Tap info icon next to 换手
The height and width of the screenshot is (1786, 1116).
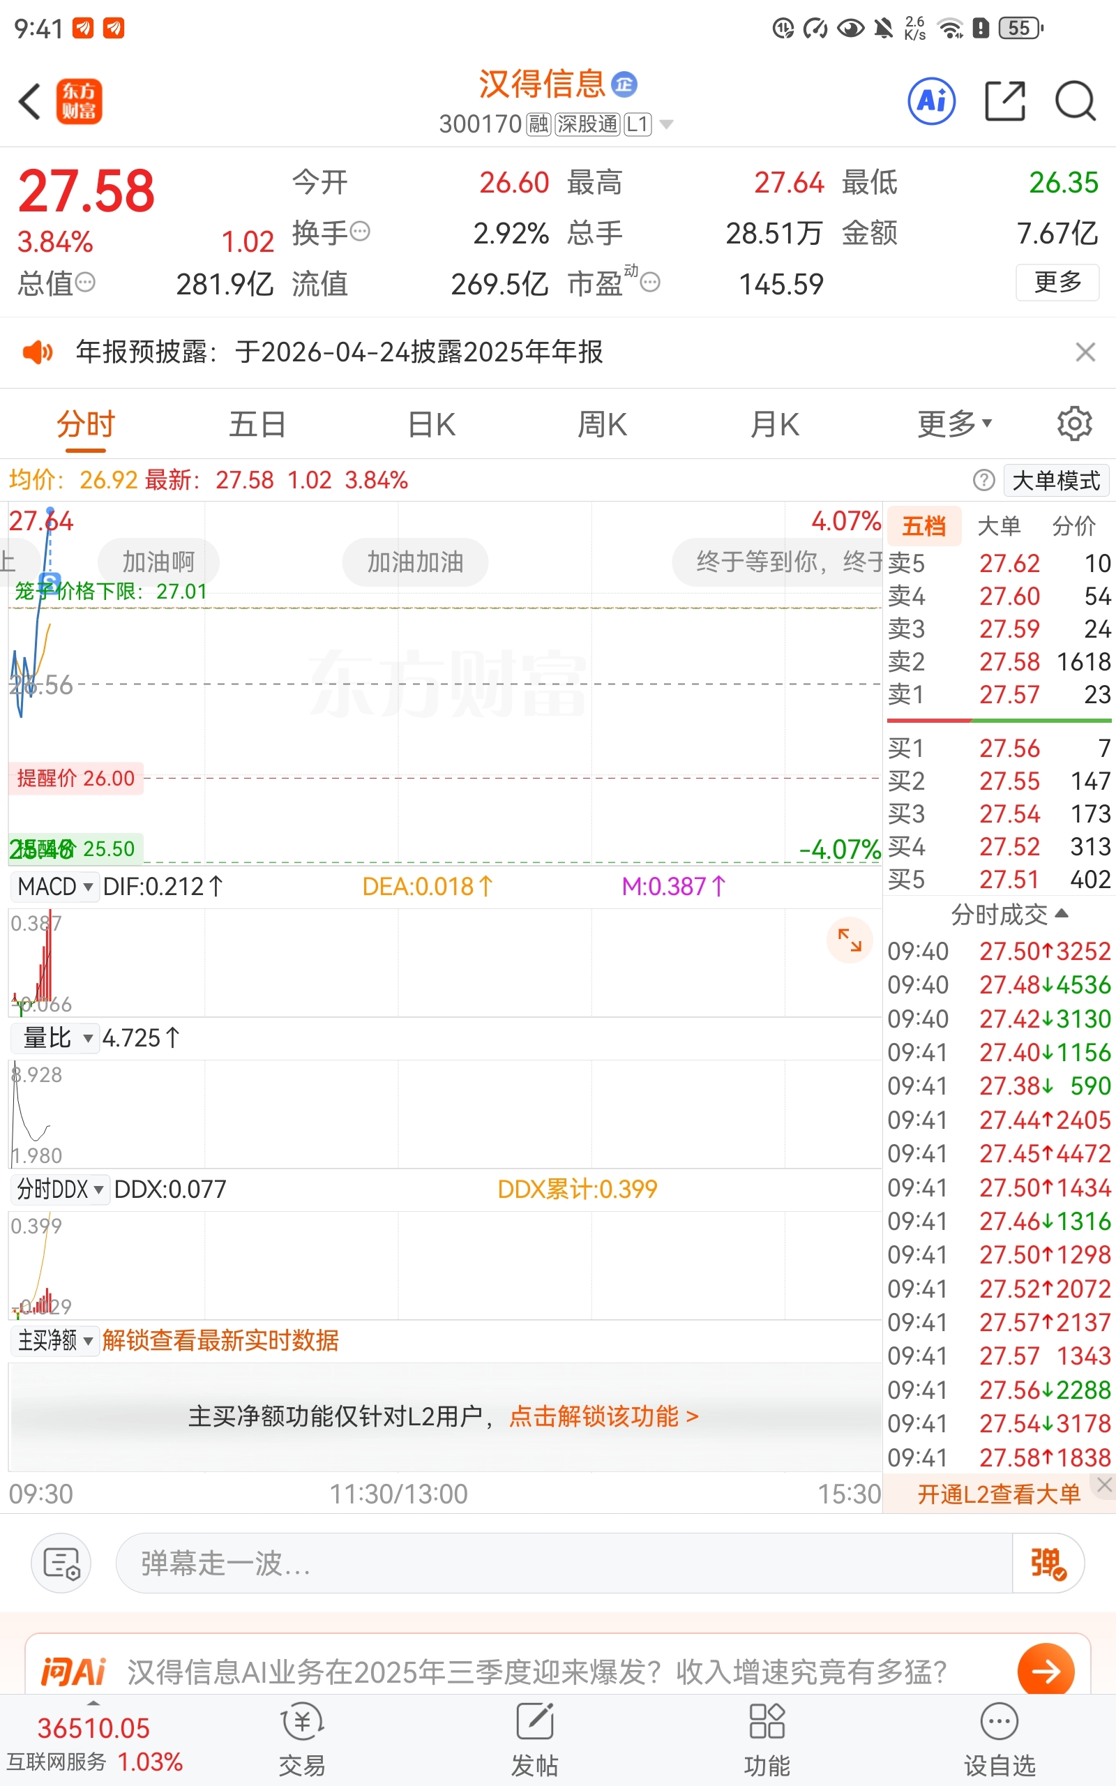pos(359,232)
